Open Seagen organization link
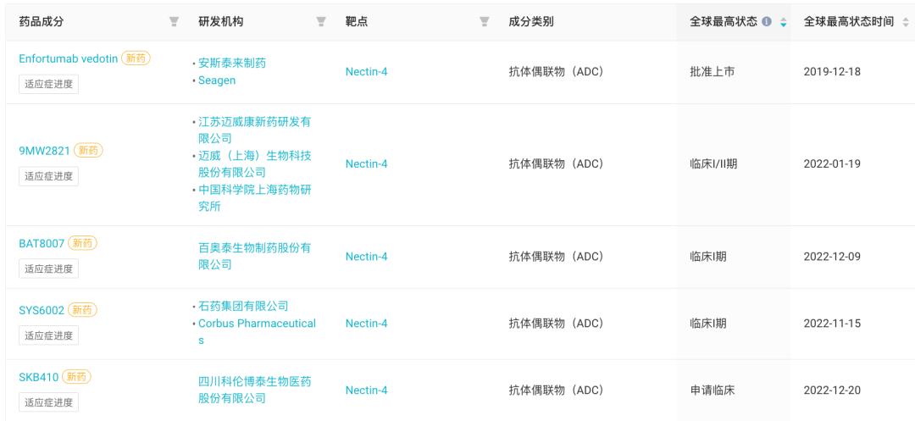915x421 pixels. click(x=217, y=80)
